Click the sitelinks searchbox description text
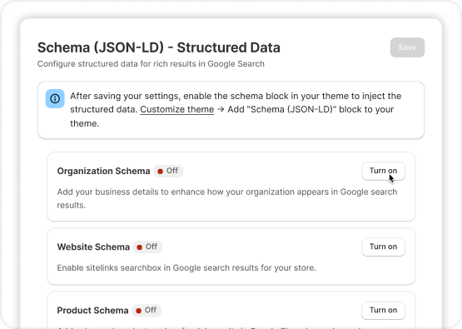The image size is (462, 329). pos(186,267)
